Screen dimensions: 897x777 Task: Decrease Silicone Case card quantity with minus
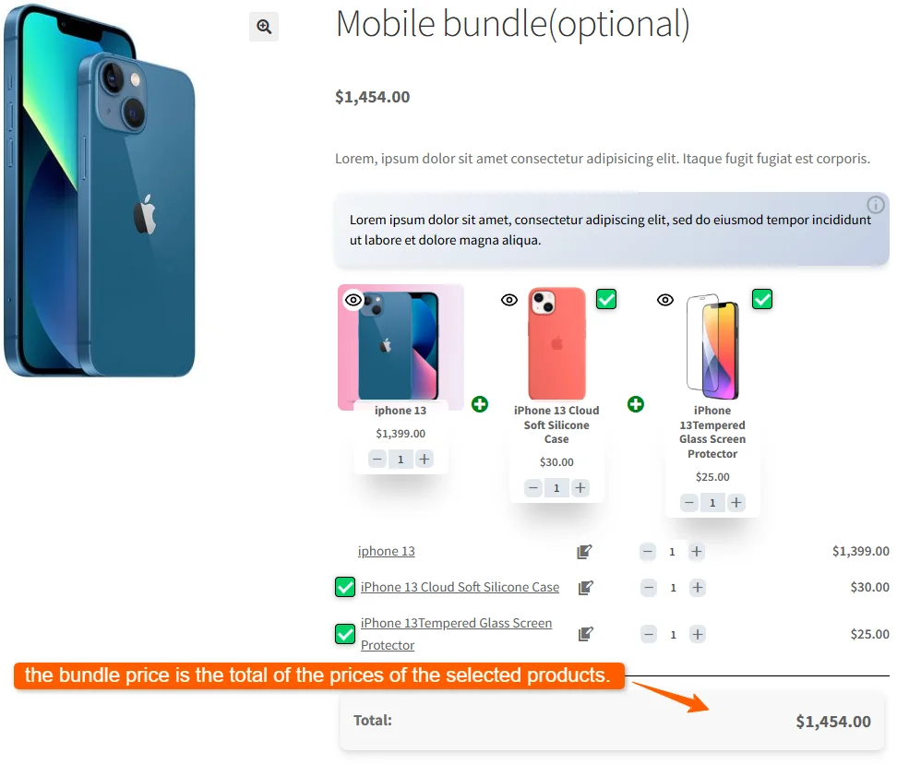pos(533,488)
